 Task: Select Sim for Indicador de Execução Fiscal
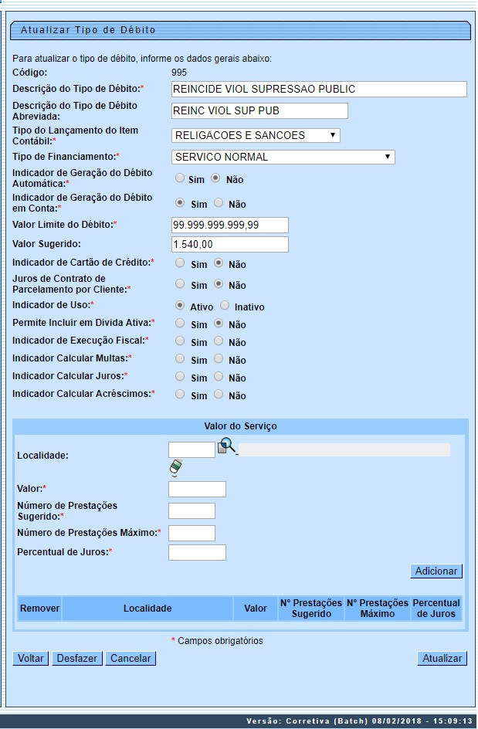(180, 341)
